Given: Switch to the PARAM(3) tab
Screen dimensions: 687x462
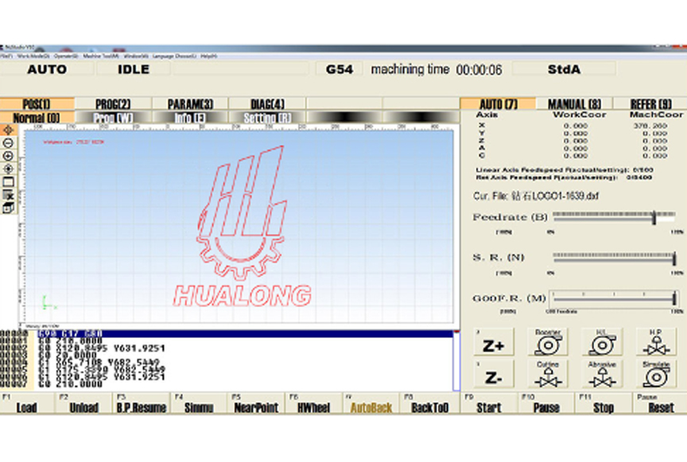Looking at the screenshot, I should (x=190, y=104).
